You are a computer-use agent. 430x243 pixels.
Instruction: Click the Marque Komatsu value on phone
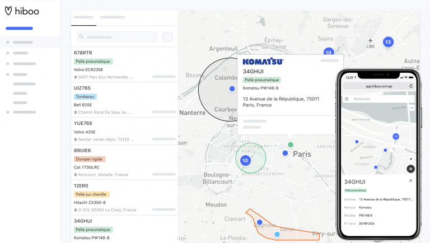(365, 207)
